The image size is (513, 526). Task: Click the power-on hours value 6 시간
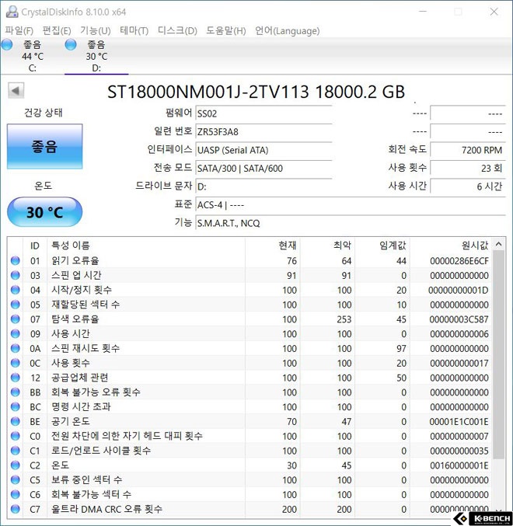[468, 186]
